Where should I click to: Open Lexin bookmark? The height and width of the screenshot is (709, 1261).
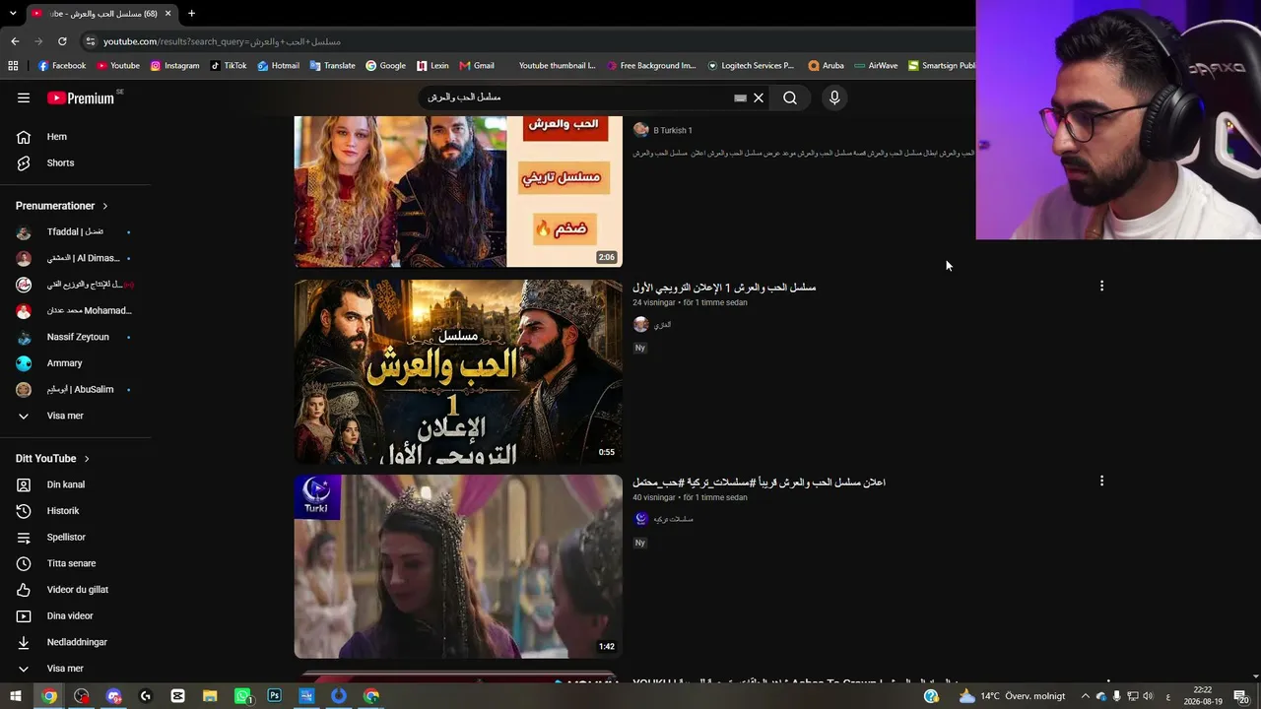(x=432, y=66)
